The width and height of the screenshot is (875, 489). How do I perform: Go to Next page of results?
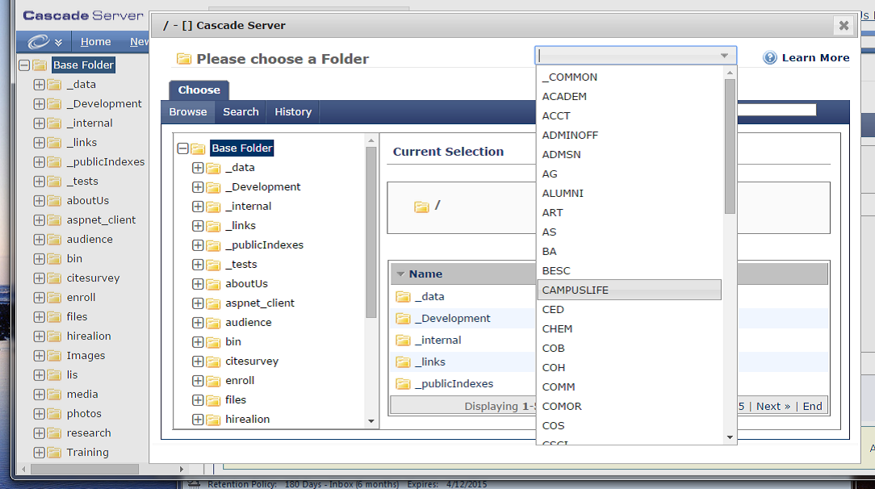(772, 406)
